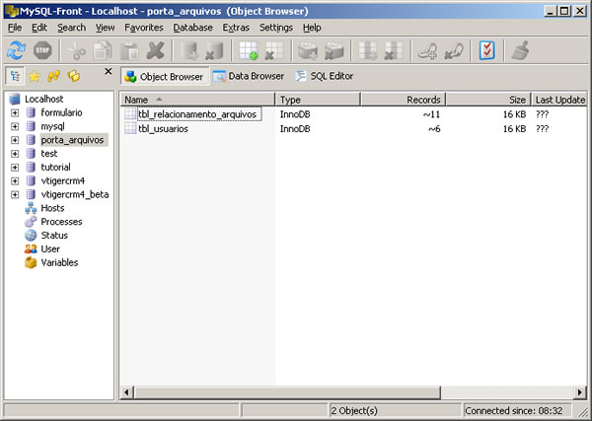592x421 pixels.
Task: Click the Copy pages icon
Action: pyautogui.click(x=103, y=50)
